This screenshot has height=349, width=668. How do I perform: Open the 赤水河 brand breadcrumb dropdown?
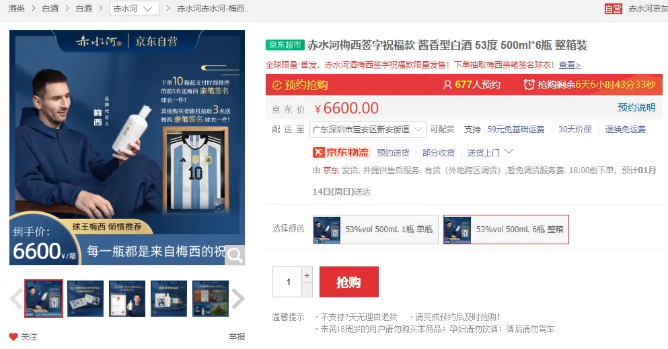[134, 9]
